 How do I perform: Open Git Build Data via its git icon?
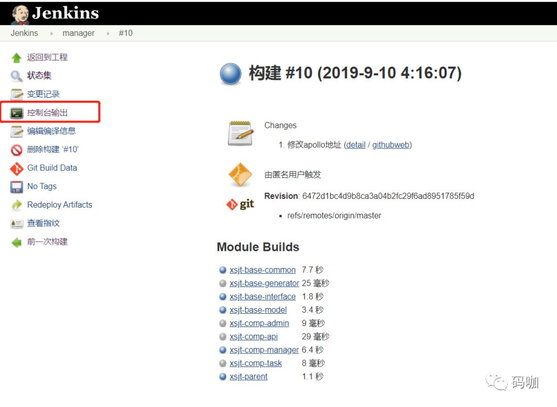pos(16,168)
